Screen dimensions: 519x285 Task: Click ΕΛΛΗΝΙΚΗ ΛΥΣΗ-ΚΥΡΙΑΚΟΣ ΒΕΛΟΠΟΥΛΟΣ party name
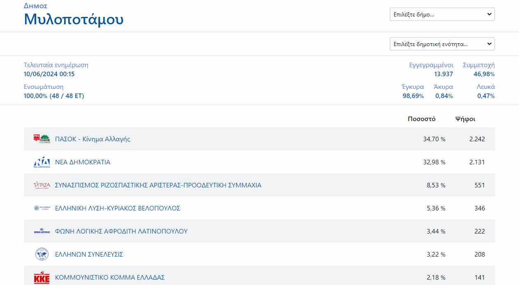(117, 208)
